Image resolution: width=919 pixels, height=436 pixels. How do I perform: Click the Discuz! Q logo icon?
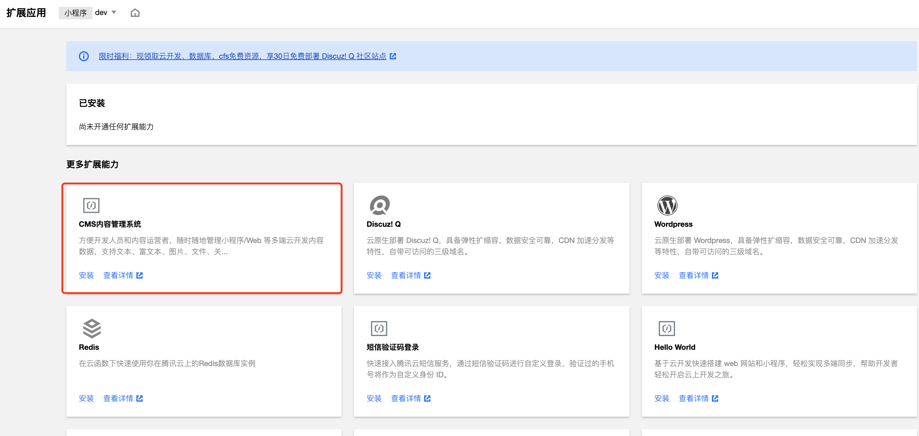[x=380, y=205]
